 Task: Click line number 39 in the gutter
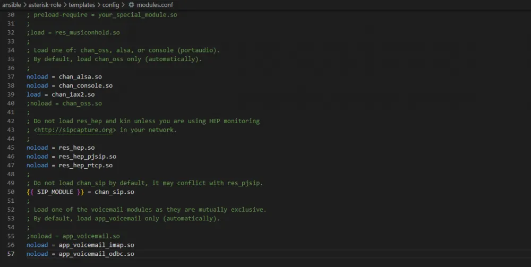11,94
